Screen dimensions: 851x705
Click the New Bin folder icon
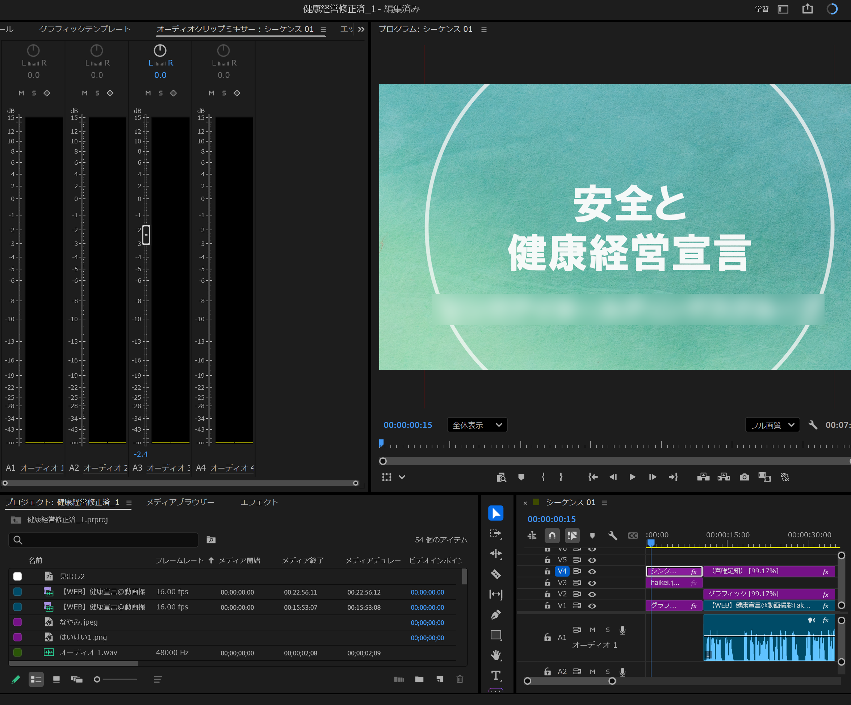click(419, 679)
